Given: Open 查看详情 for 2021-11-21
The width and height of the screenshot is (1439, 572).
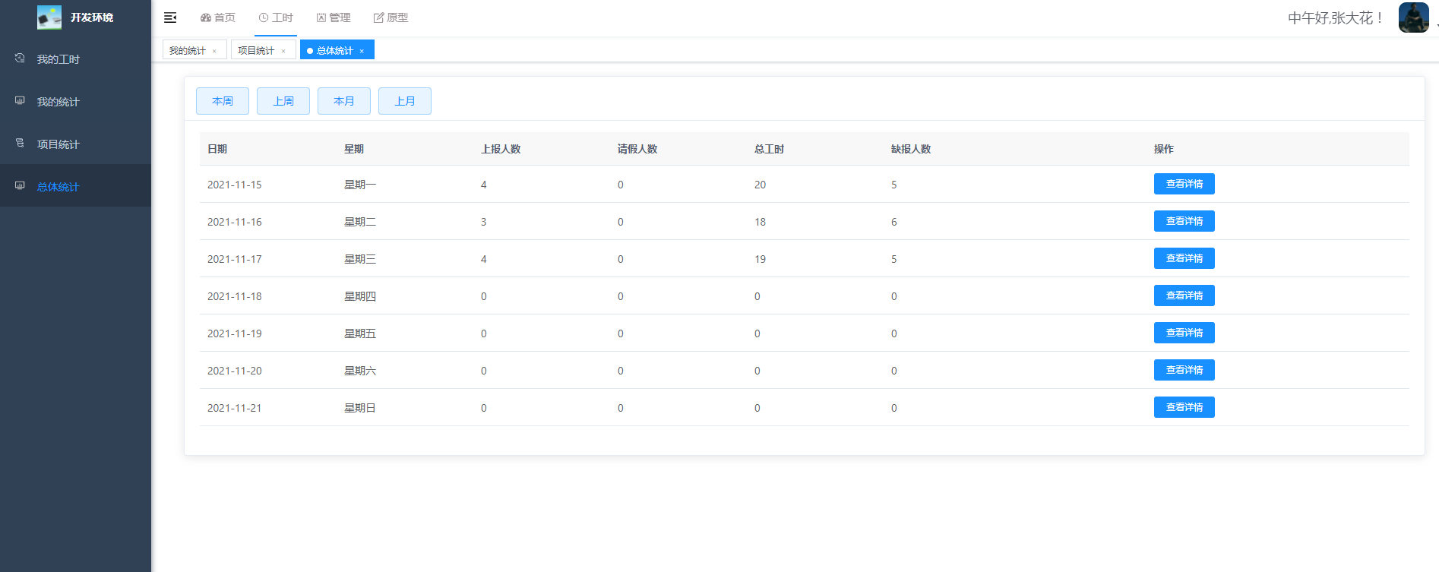Looking at the screenshot, I should click(x=1184, y=407).
